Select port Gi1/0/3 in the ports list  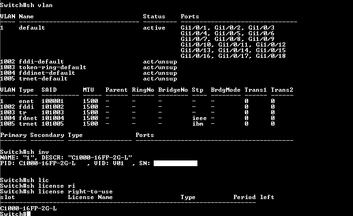click(261, 28)
